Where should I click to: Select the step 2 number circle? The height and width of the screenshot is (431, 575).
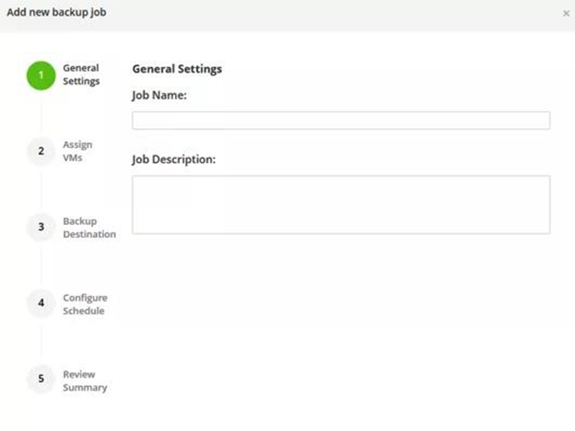coord(41,151)
